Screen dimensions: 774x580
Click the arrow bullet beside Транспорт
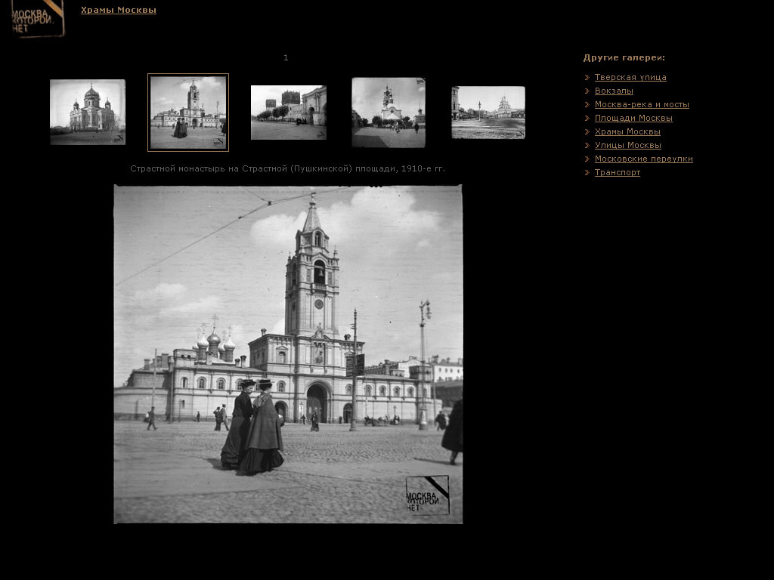coord(587,173)
